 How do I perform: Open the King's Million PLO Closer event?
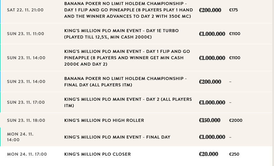97,154
